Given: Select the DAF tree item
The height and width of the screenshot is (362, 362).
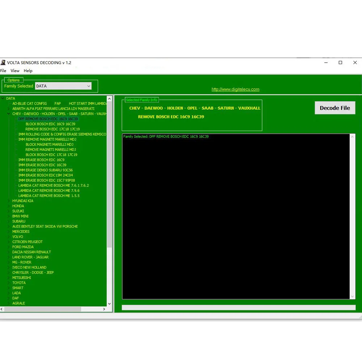Looking at the screenshot, I should tap(16, 298).
